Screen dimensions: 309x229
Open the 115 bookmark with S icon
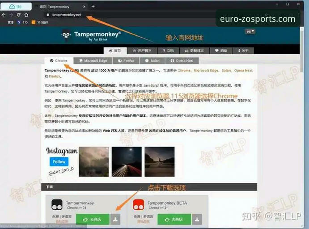[23, 22]
